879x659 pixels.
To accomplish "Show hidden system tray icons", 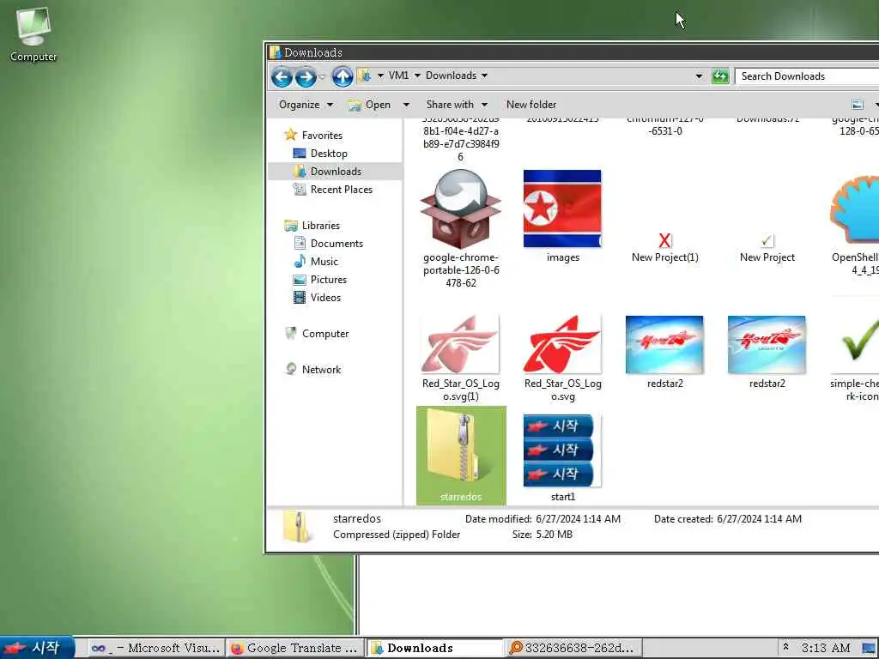I will coord(785,647).
